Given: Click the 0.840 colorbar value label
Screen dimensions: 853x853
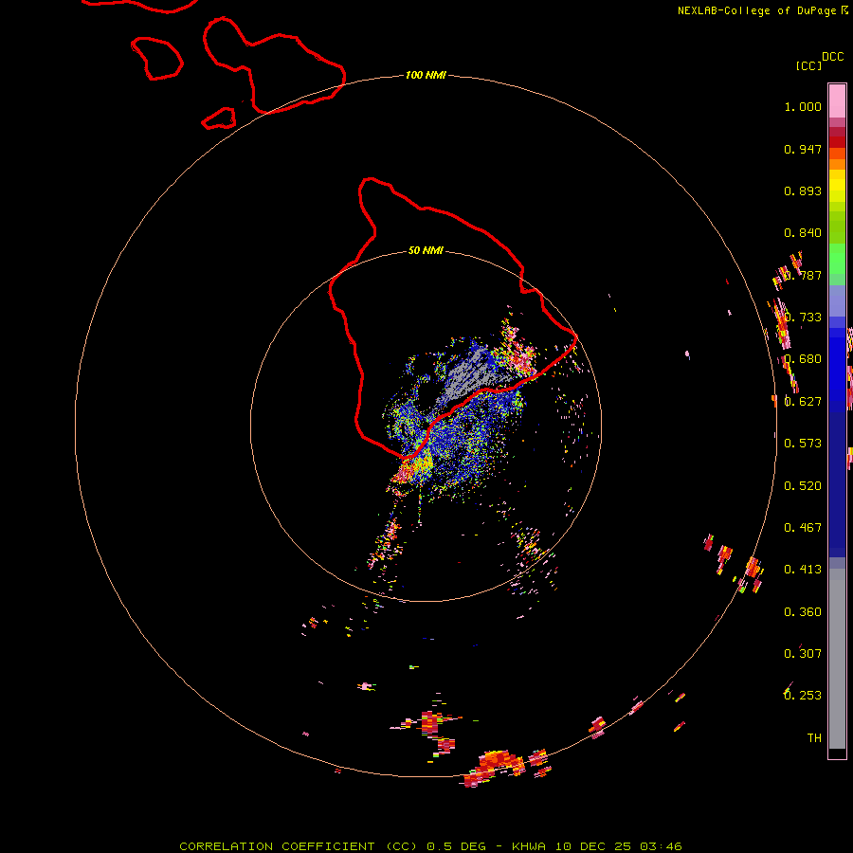Looking at the screenshot, I should [x=803, y=233].
